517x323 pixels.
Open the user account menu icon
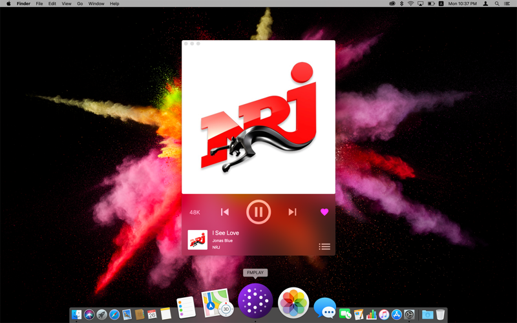[486, 4]
